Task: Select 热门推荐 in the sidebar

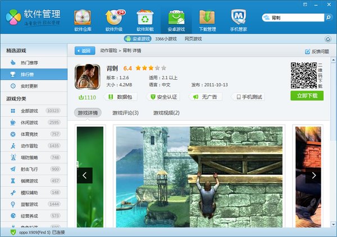Action: 33,62
